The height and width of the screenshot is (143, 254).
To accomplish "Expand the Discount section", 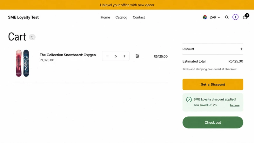I will tap(213, 49).
